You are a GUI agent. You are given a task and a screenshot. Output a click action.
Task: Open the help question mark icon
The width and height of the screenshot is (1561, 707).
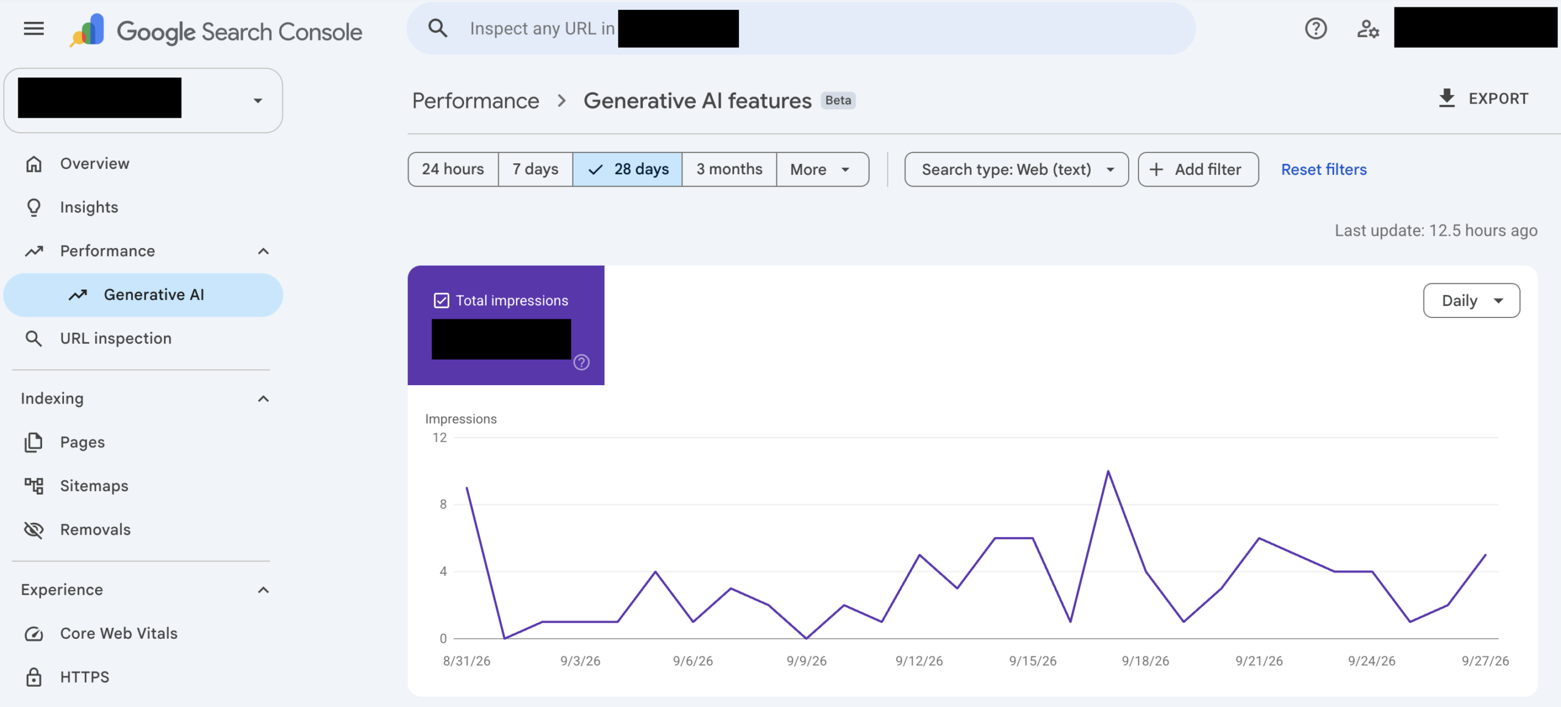[x=1316, y=29]
